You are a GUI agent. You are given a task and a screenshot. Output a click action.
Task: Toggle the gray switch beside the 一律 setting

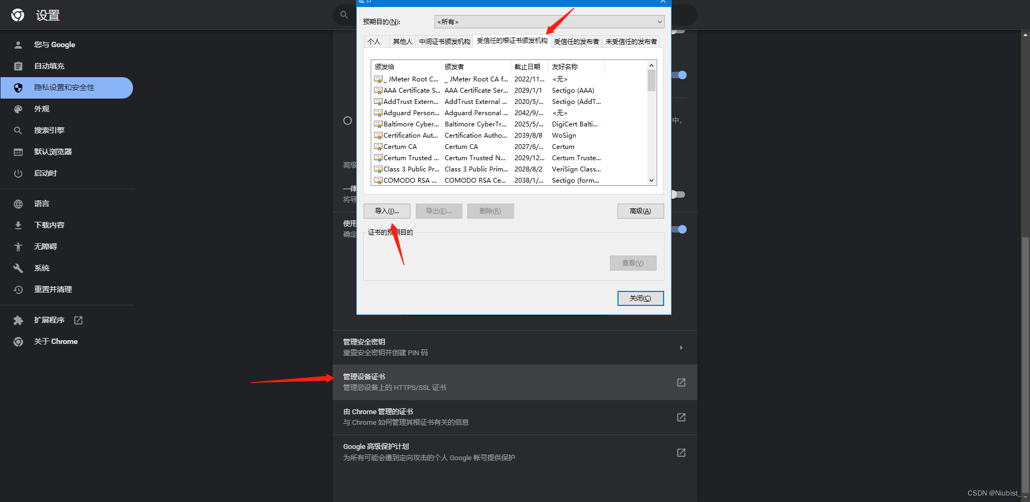(678, 194)
